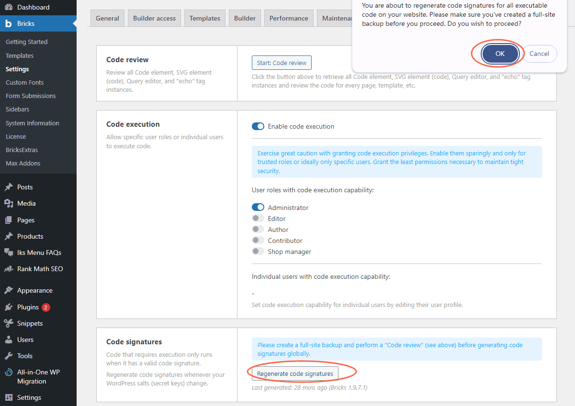Switch to the General tab
The width and height of the screenshot is (575, 406).
(x=107, y=18)
